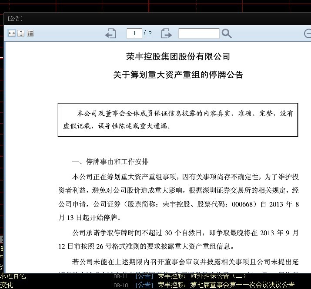This screenshot has height=289, width=311.
Task: Click the boxed board disclosure statement
Action: point(177,120)
